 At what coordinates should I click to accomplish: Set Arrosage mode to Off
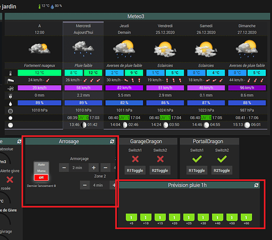(x=41, y=177)
